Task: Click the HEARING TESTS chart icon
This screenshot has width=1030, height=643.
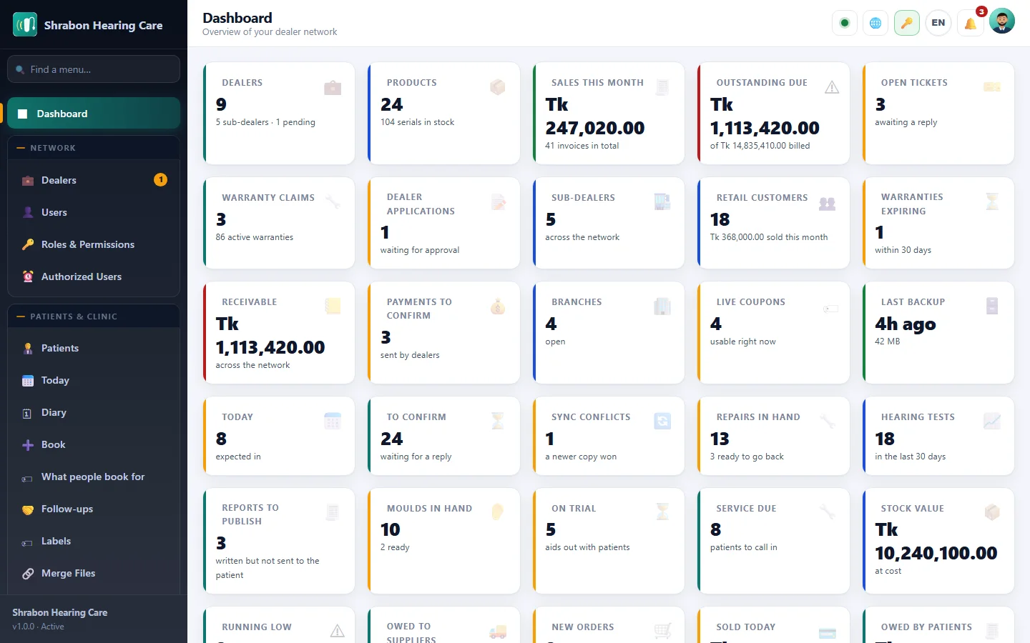Action: point(992,422)
